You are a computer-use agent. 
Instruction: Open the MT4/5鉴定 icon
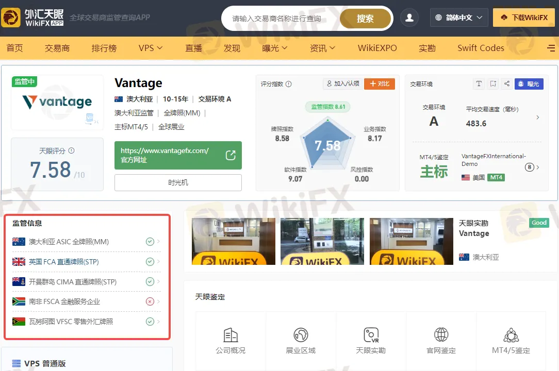click(x=511, y=335)
